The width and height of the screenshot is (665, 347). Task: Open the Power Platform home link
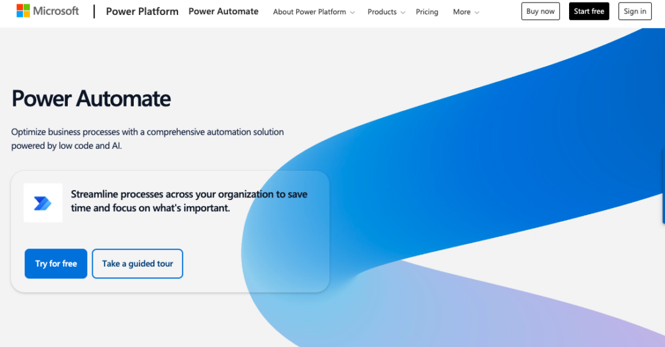click(142, 11)
